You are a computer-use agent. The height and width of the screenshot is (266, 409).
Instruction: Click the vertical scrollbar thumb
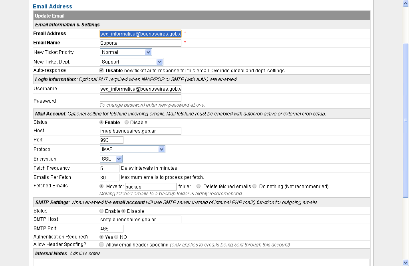(406, 121)
